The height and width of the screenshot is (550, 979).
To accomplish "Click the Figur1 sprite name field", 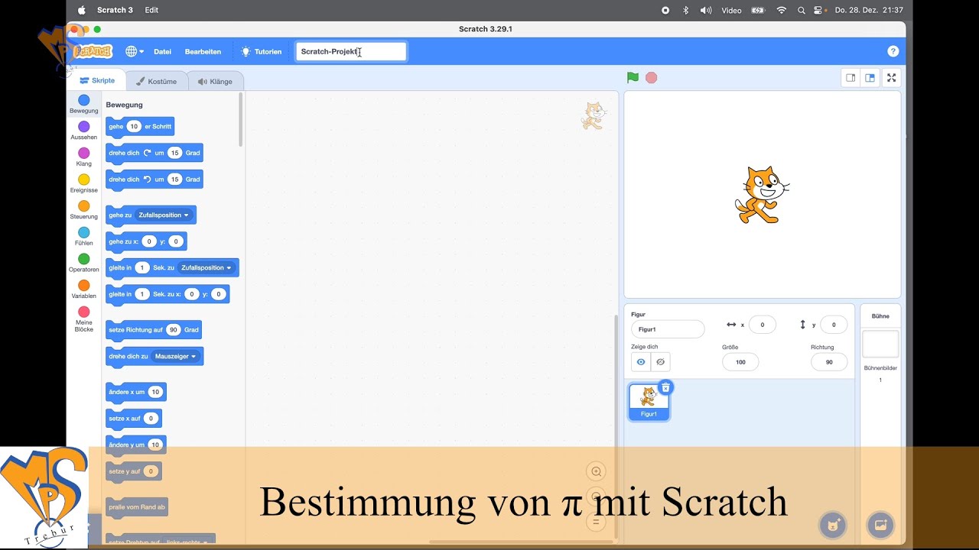I will [x=668, y=329].
